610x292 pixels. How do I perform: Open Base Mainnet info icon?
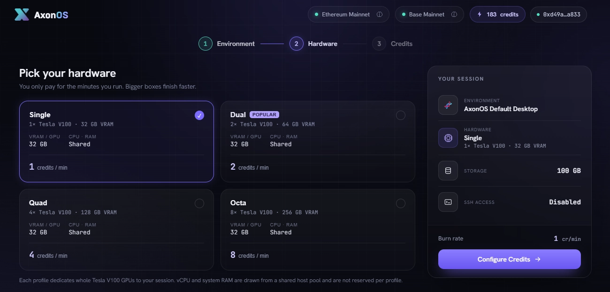pos(454,15)
